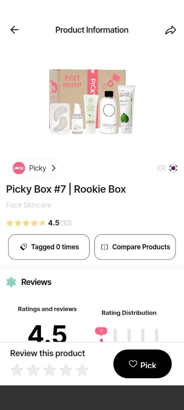
Task: Tap the Picky Box product photo
Action: click(x=92, y=102)
